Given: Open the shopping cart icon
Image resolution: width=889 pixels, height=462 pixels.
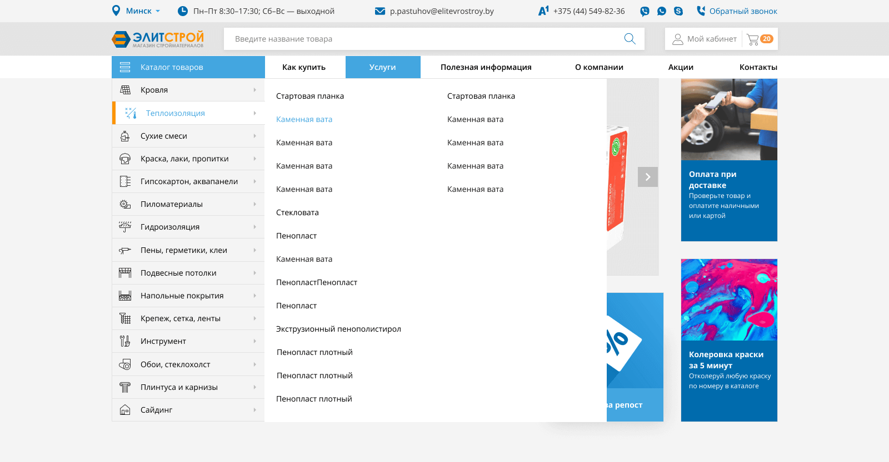Looking at the screenshot, I should 753,39.
